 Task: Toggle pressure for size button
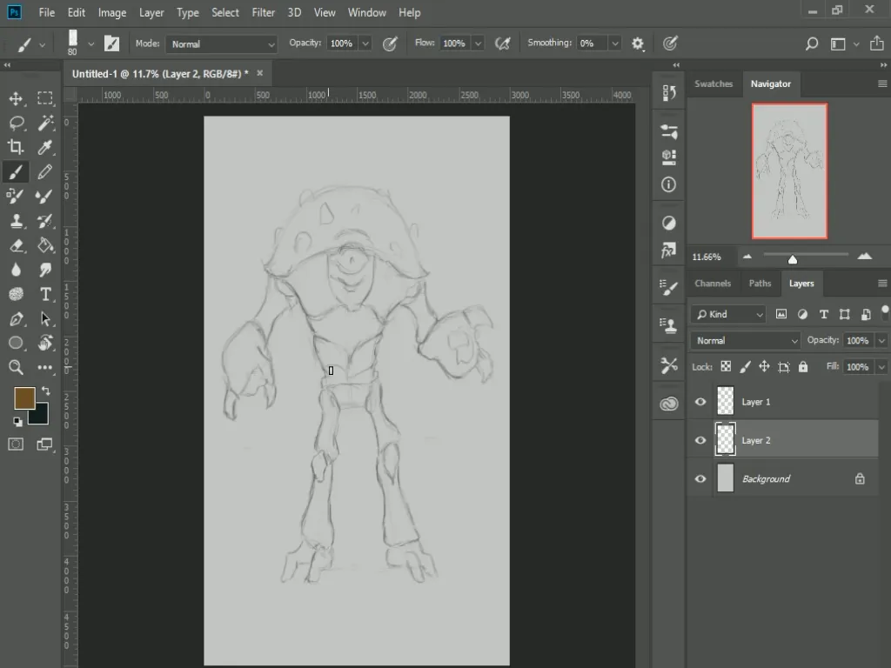pos(671,43)
